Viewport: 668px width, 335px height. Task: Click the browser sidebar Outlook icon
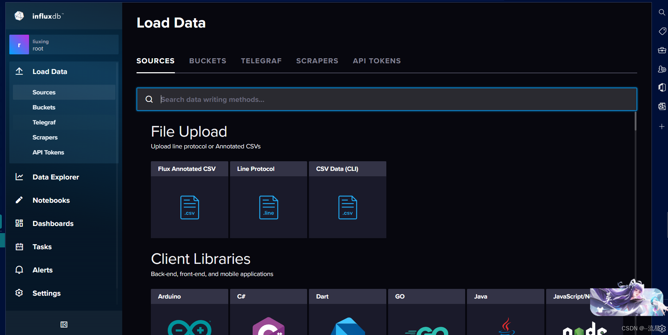[x=662, y=106]
